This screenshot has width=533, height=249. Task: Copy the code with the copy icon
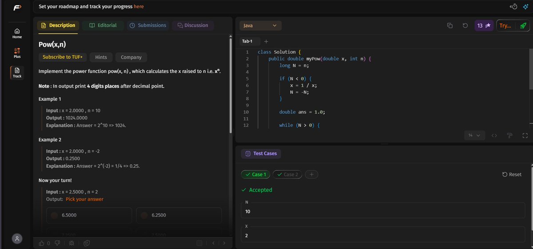450,26
